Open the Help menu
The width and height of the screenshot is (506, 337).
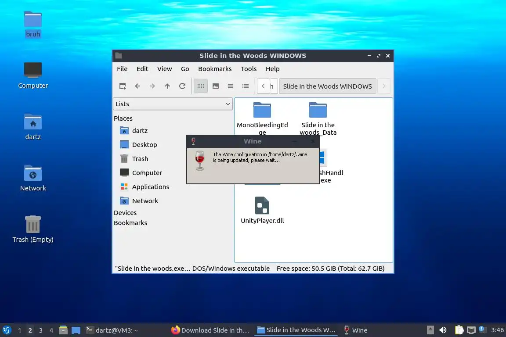(273, 69)
